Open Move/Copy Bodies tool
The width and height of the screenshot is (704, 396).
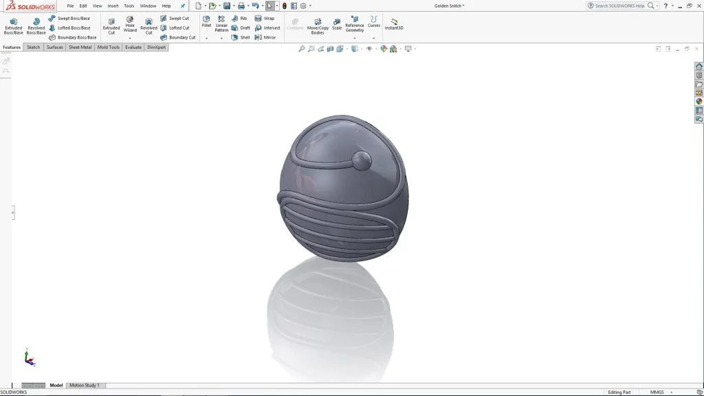point(318,25)
